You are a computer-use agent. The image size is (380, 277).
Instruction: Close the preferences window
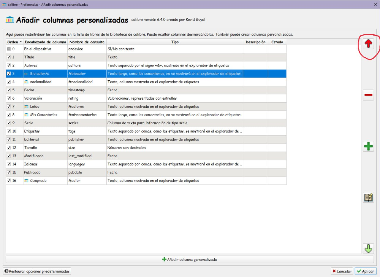pyautogui.click(x=375, y=4)
